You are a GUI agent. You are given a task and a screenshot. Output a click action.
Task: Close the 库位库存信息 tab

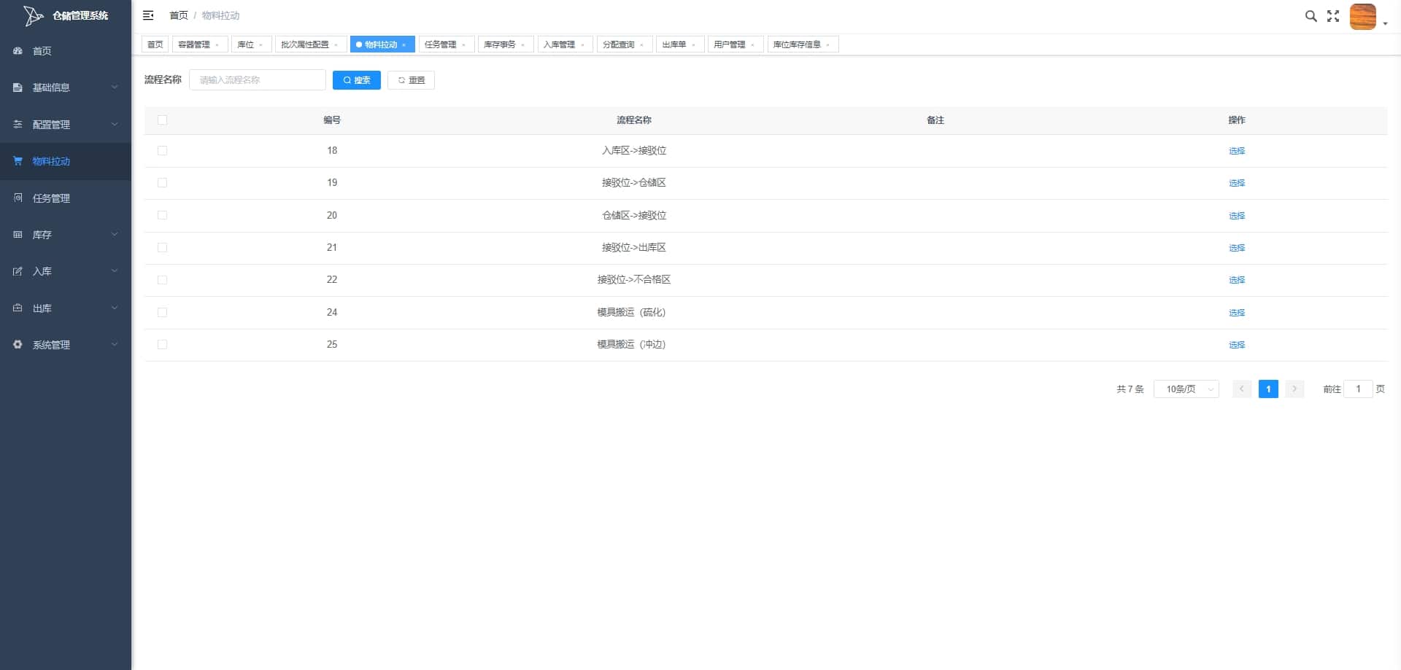828,45
